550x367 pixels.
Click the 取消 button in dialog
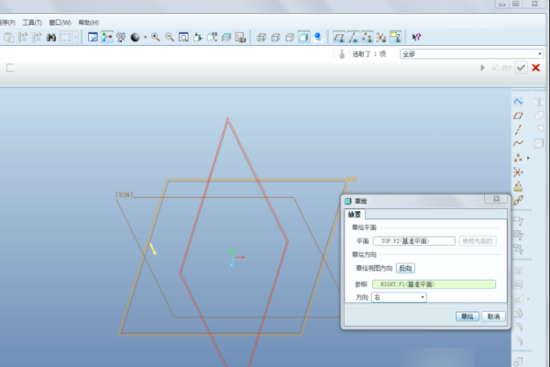(493, 317)
